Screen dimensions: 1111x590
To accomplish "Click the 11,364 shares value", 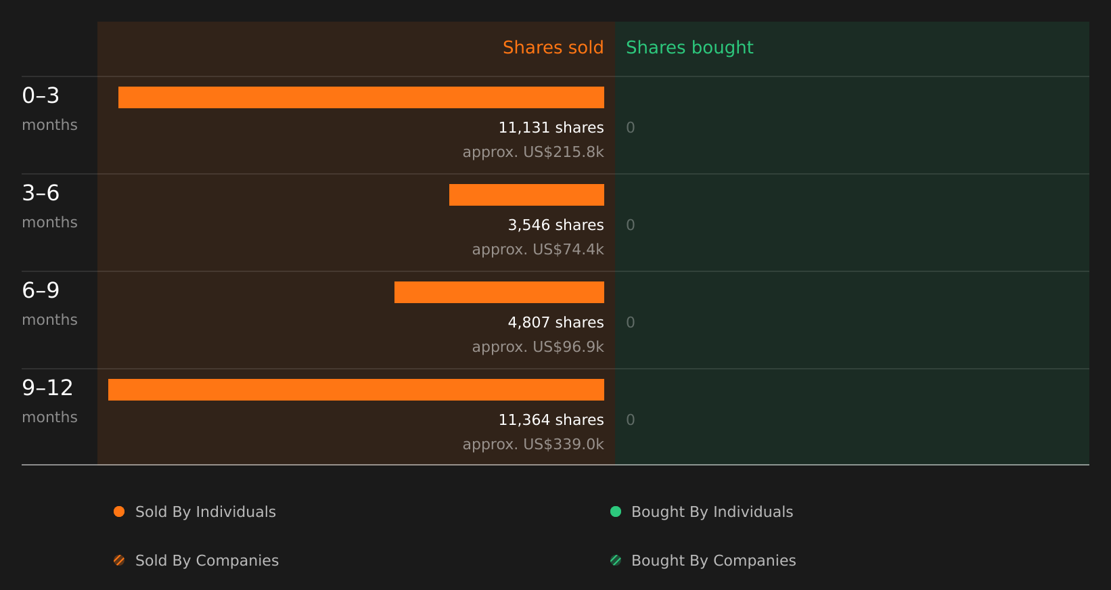I will coord(551,420).
